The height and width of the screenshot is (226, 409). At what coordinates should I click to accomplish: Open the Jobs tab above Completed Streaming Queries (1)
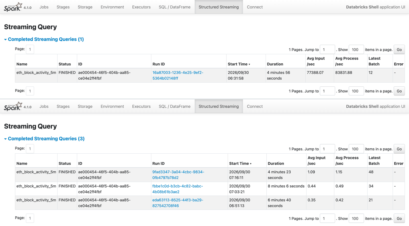coord(44,7)
